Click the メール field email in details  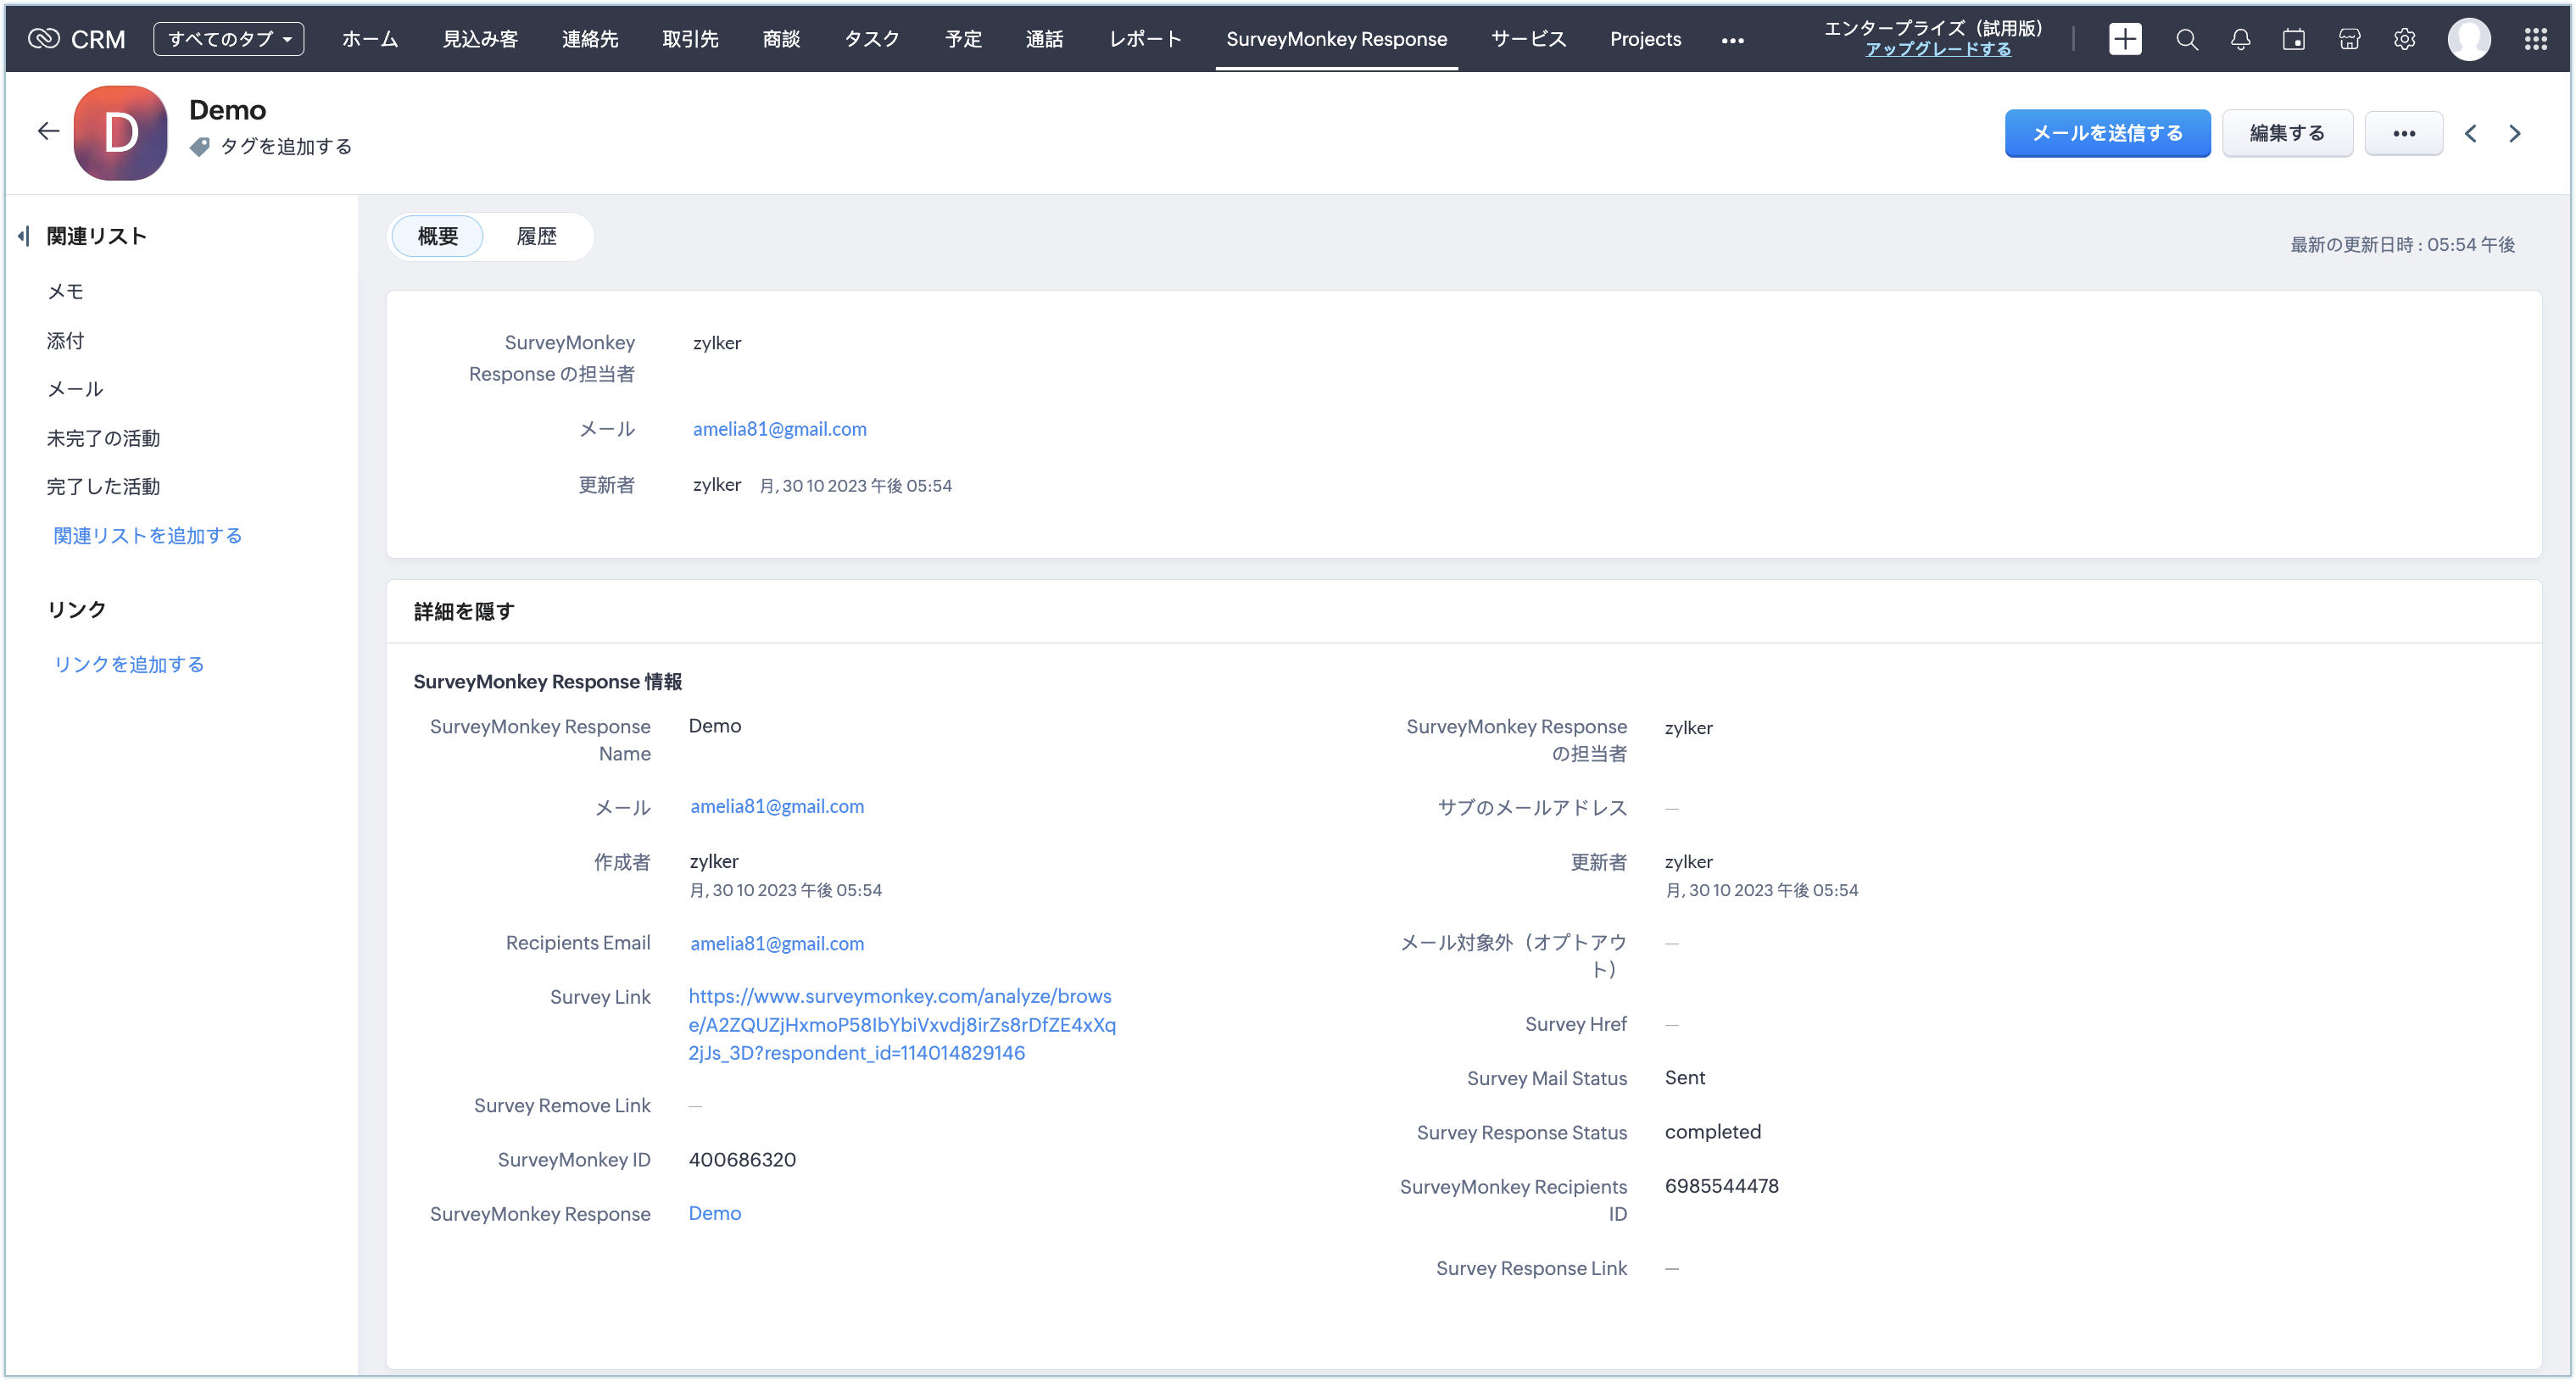(777, 806)
